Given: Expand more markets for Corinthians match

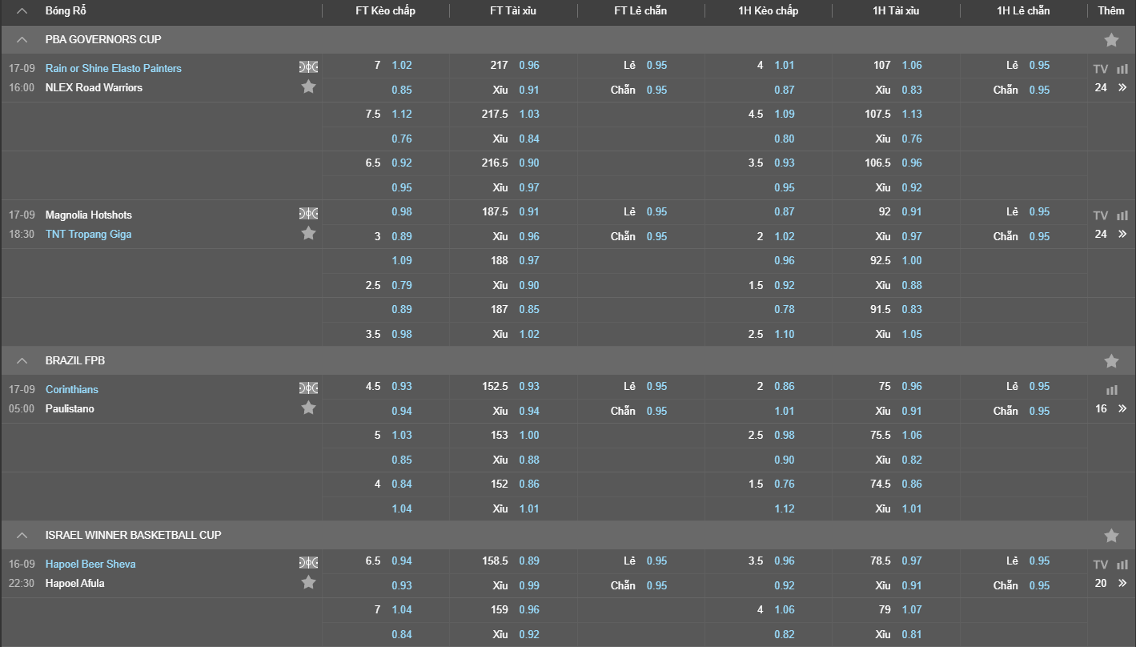Looking at the screenshot, I should (1122, 408).
